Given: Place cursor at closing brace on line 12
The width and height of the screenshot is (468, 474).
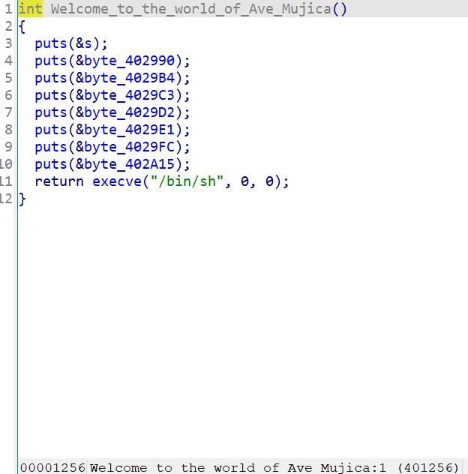Looking at the screenshot, I should (x=22, y=199).
